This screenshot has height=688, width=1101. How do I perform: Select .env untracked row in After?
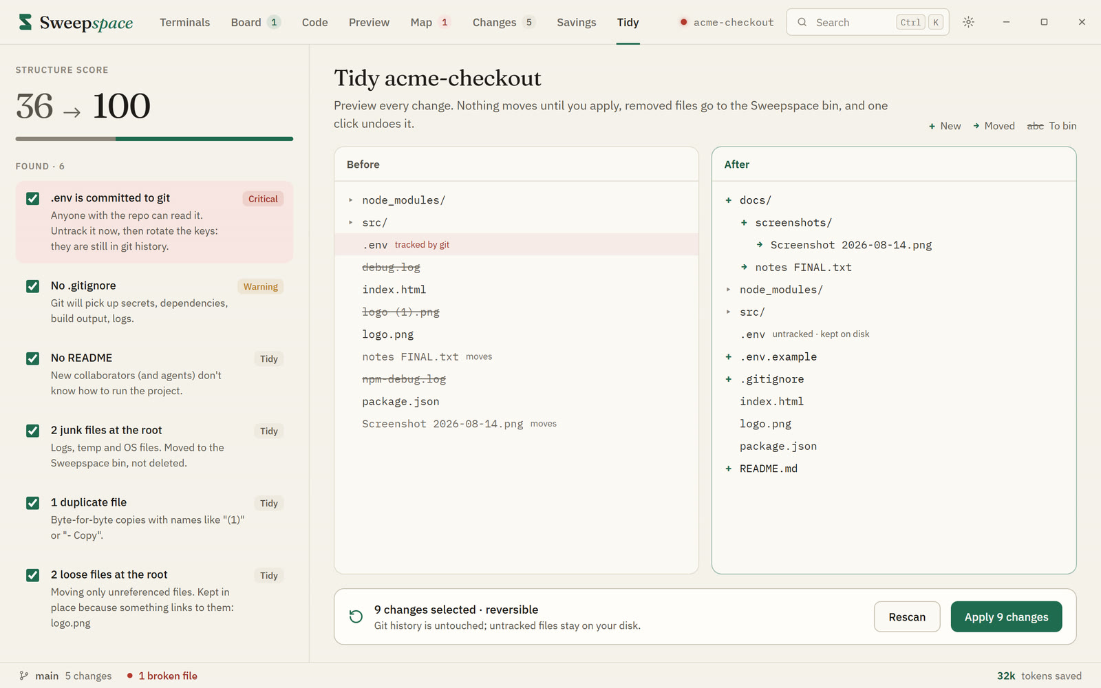pos(894,334)
